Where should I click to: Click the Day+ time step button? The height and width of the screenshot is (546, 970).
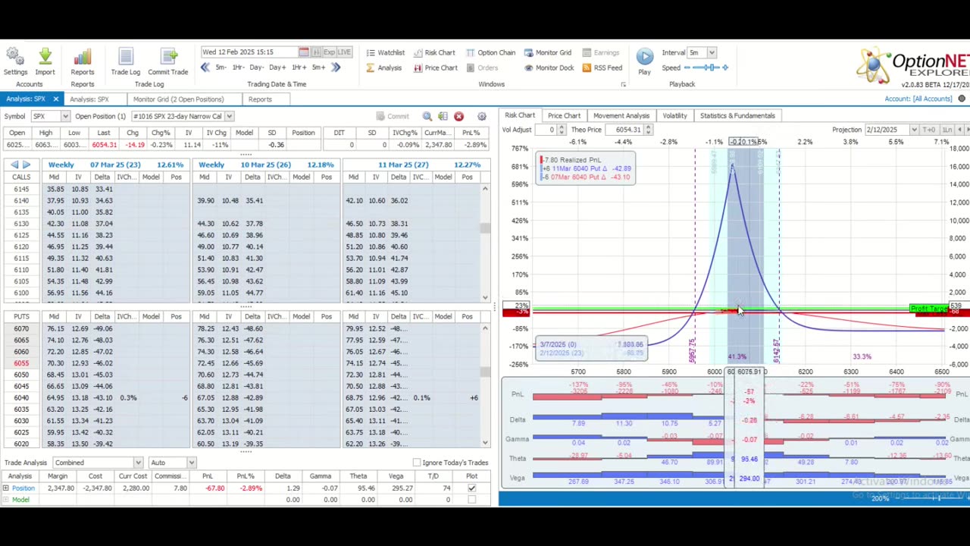[x=278, y=67]
